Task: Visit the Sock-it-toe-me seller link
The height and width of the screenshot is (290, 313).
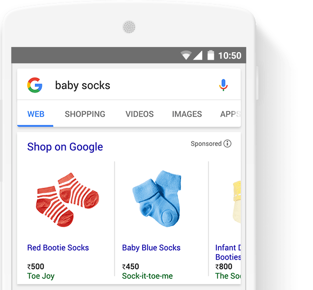Action: pyautogui.click(x=147, y=276)
